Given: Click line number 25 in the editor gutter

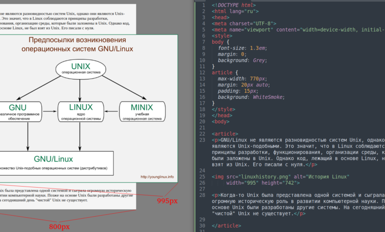Looking at the screenshot, I should tap(201, 170).
